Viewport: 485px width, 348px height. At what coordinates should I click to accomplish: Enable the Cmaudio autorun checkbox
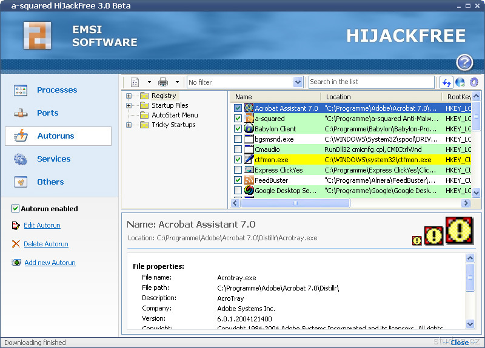(x=238, y=149)
